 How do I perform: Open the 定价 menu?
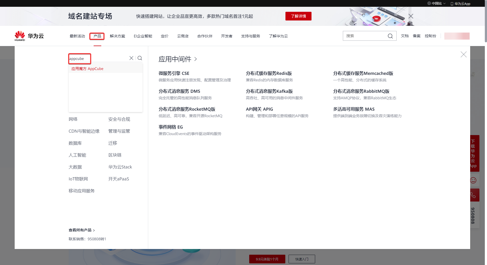165,36
